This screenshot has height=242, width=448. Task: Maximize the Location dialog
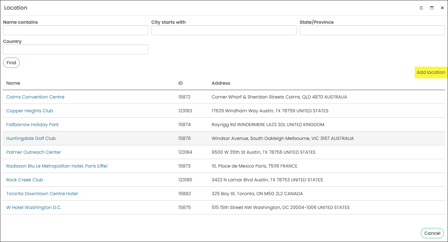point(432,8)
